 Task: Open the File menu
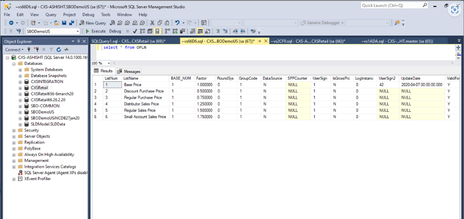7,15
